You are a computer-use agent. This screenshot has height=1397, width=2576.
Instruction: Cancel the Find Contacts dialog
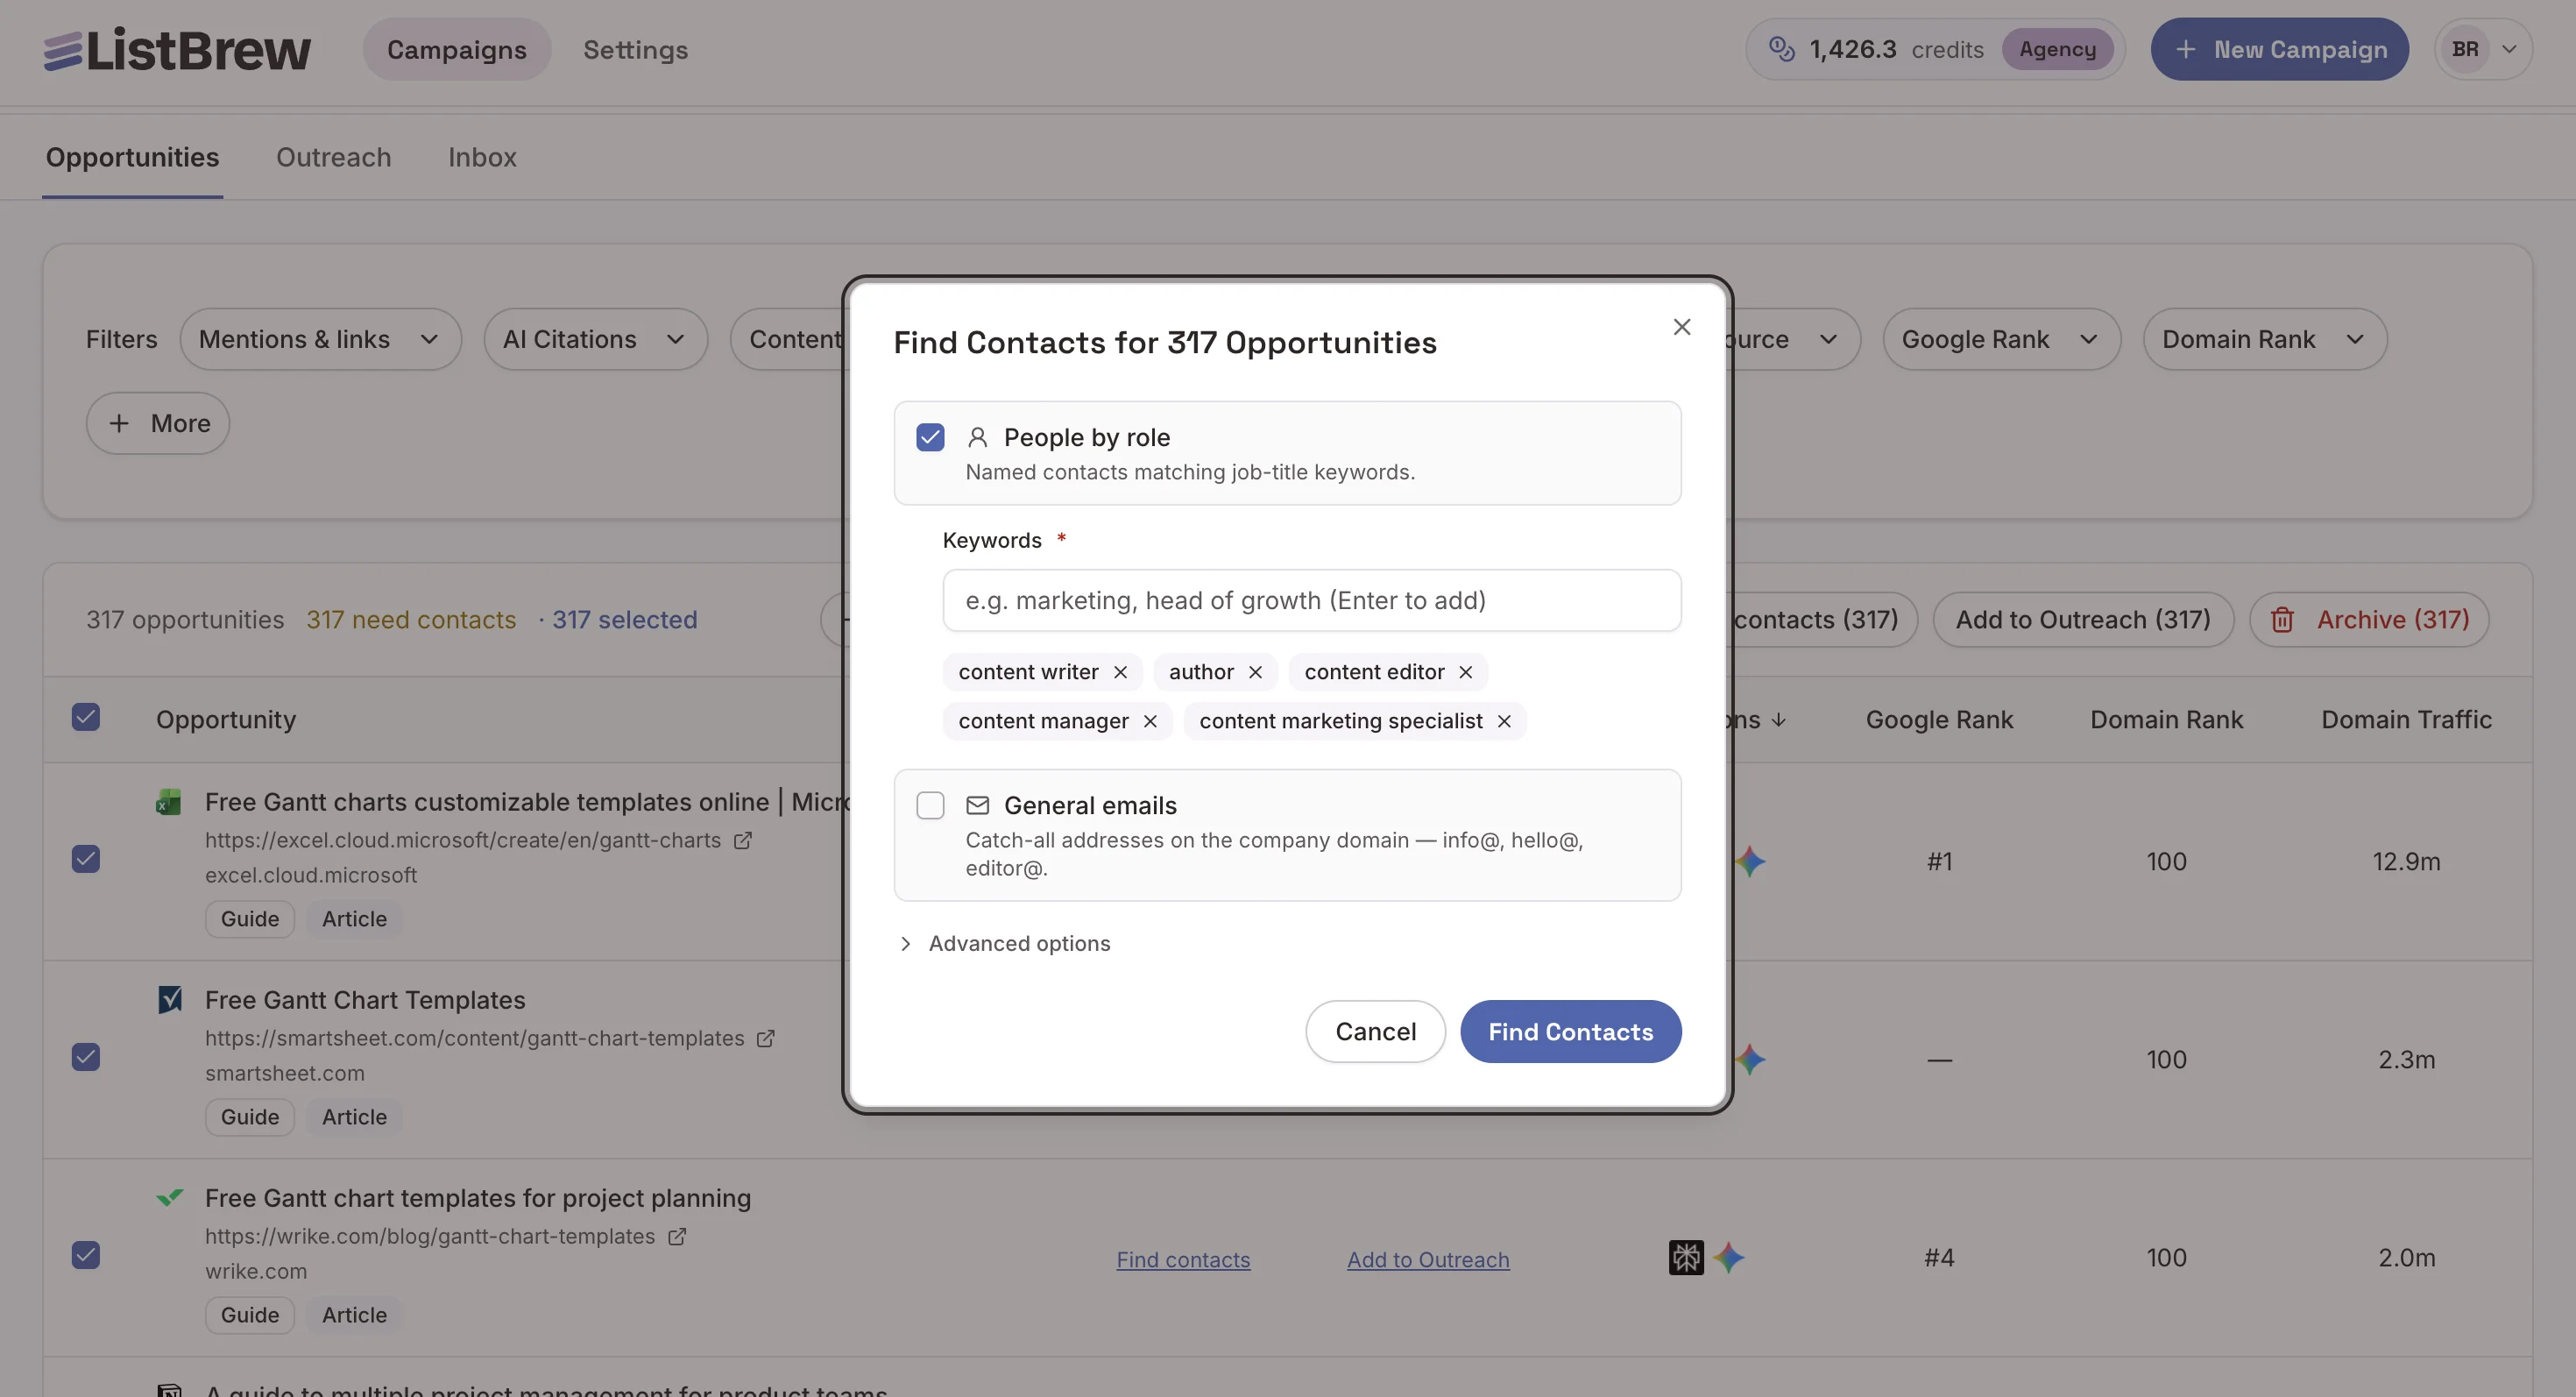[1375, 1031]
